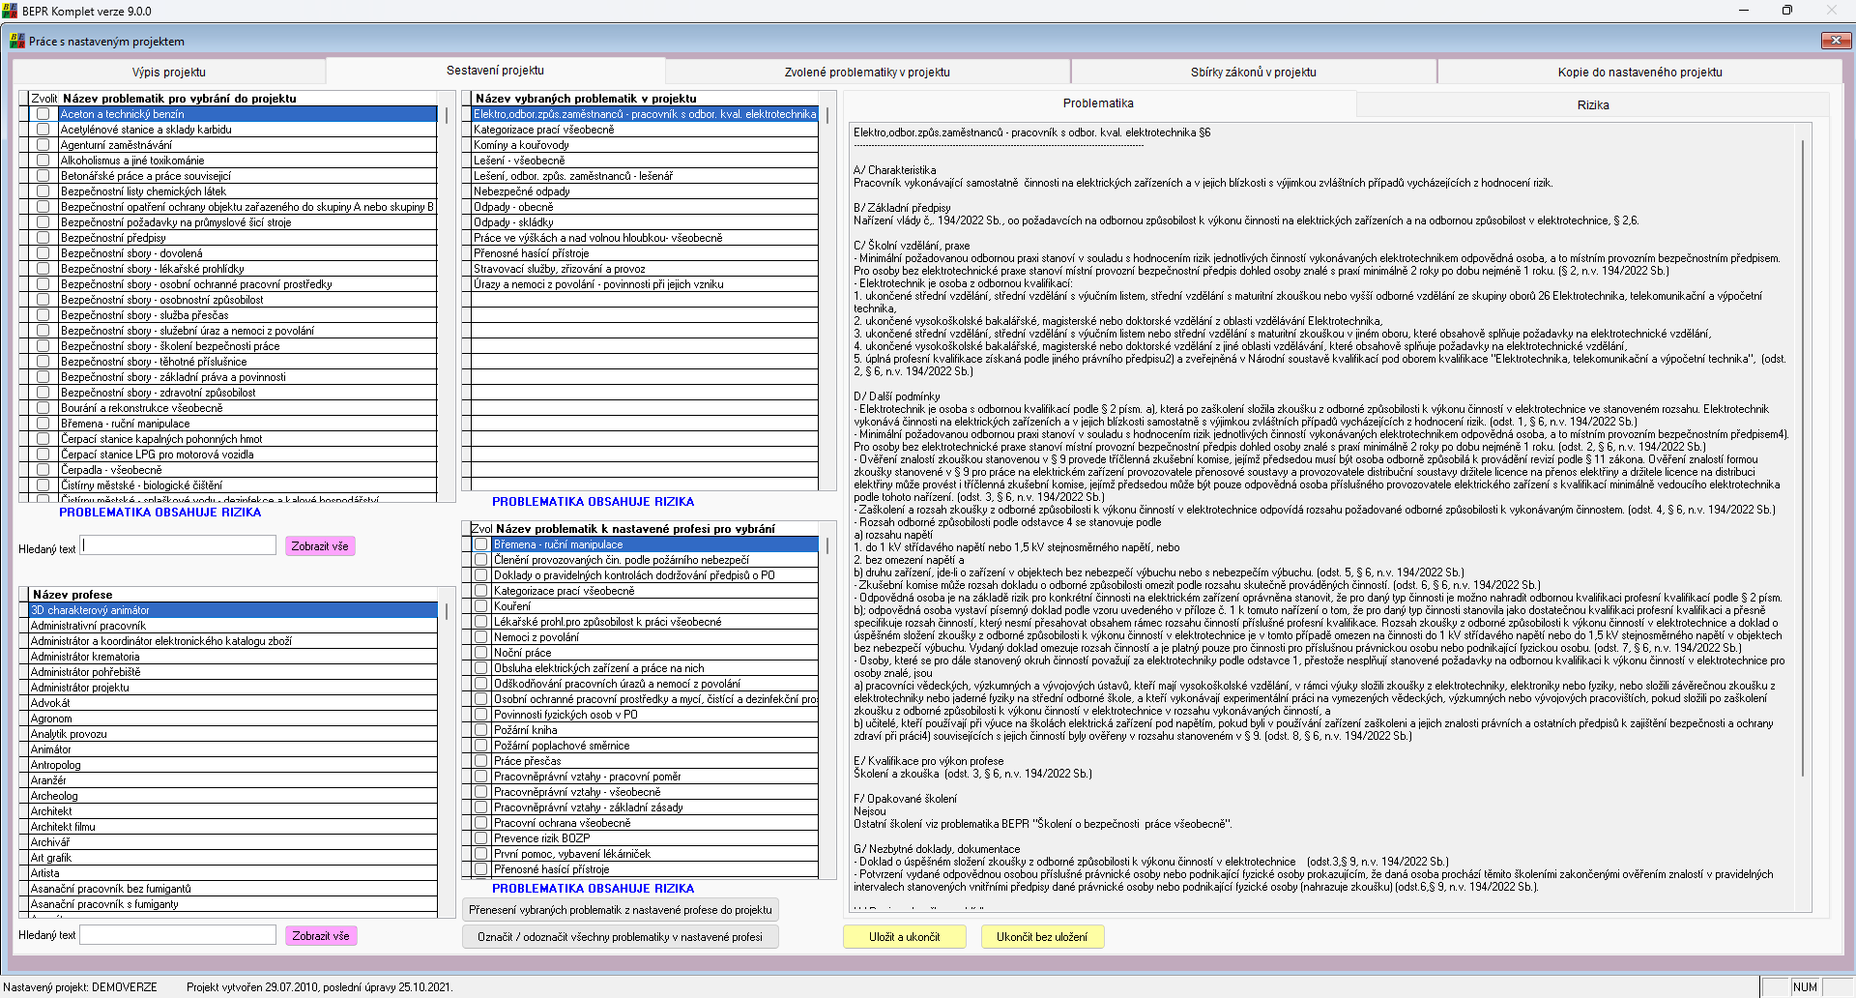The image size is (1856, 998).
Task: Tick checkbox for 'Čerpadla - všeobecně'
Action: pyautogui.click(x=43, y=470)
